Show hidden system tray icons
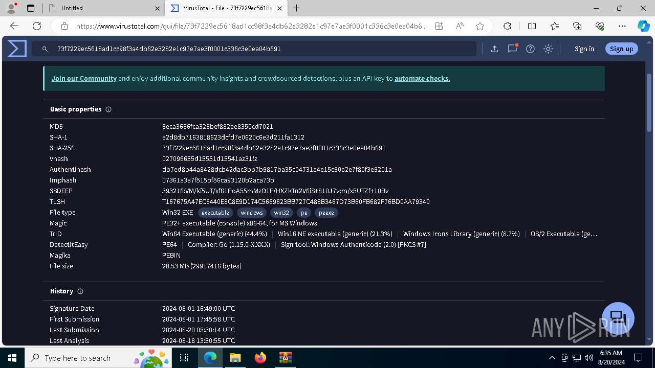Image resolution: width=655 pixels, height=368 pixels. pos(552,358)
